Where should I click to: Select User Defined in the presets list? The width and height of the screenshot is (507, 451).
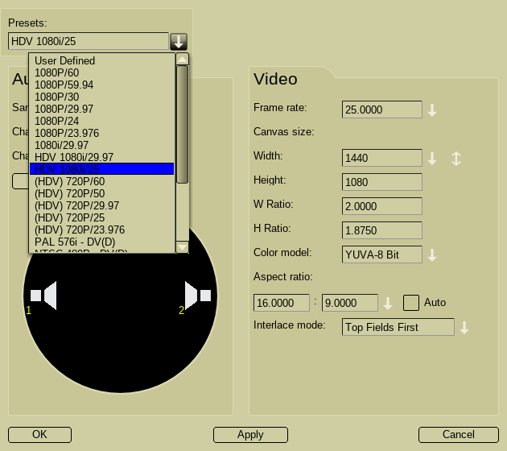coord(64,60)
